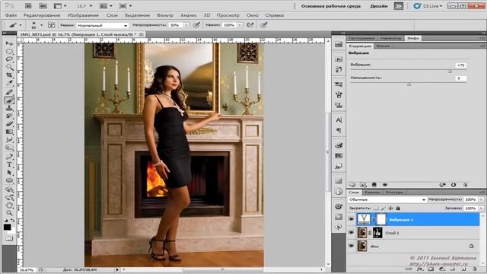This screenshot has height=274, width=487.
Task: Switch to the Маски tab
Action: coord(383,46)
